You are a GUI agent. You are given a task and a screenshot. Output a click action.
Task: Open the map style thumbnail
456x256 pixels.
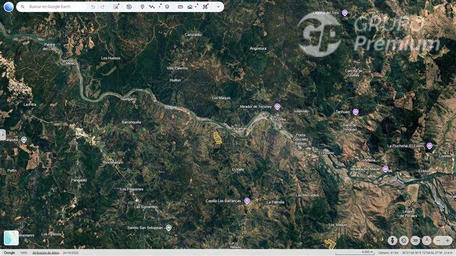(11, 238)
